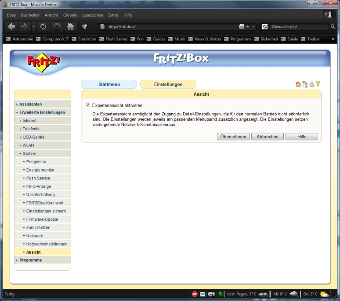The height and width of the screenshot is (301, 340).
Task: Click the Abbrechen button
Action: click(268, 136)
